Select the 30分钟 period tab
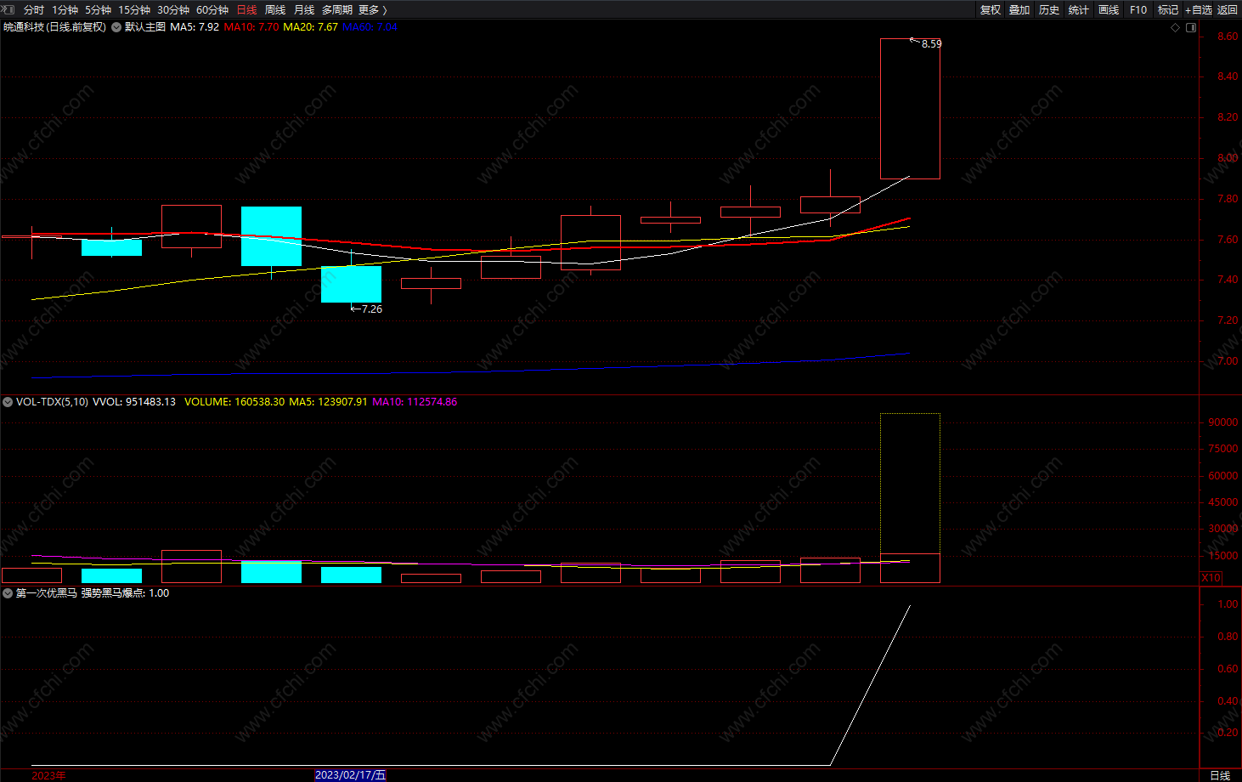Image resolution: width=1242 pixels, height=782 pixels. pos(173,9)
